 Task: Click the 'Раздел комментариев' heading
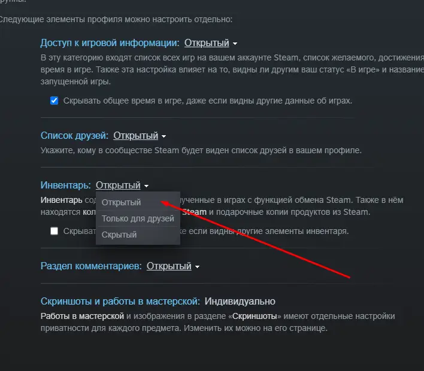[x=91, y=266]
